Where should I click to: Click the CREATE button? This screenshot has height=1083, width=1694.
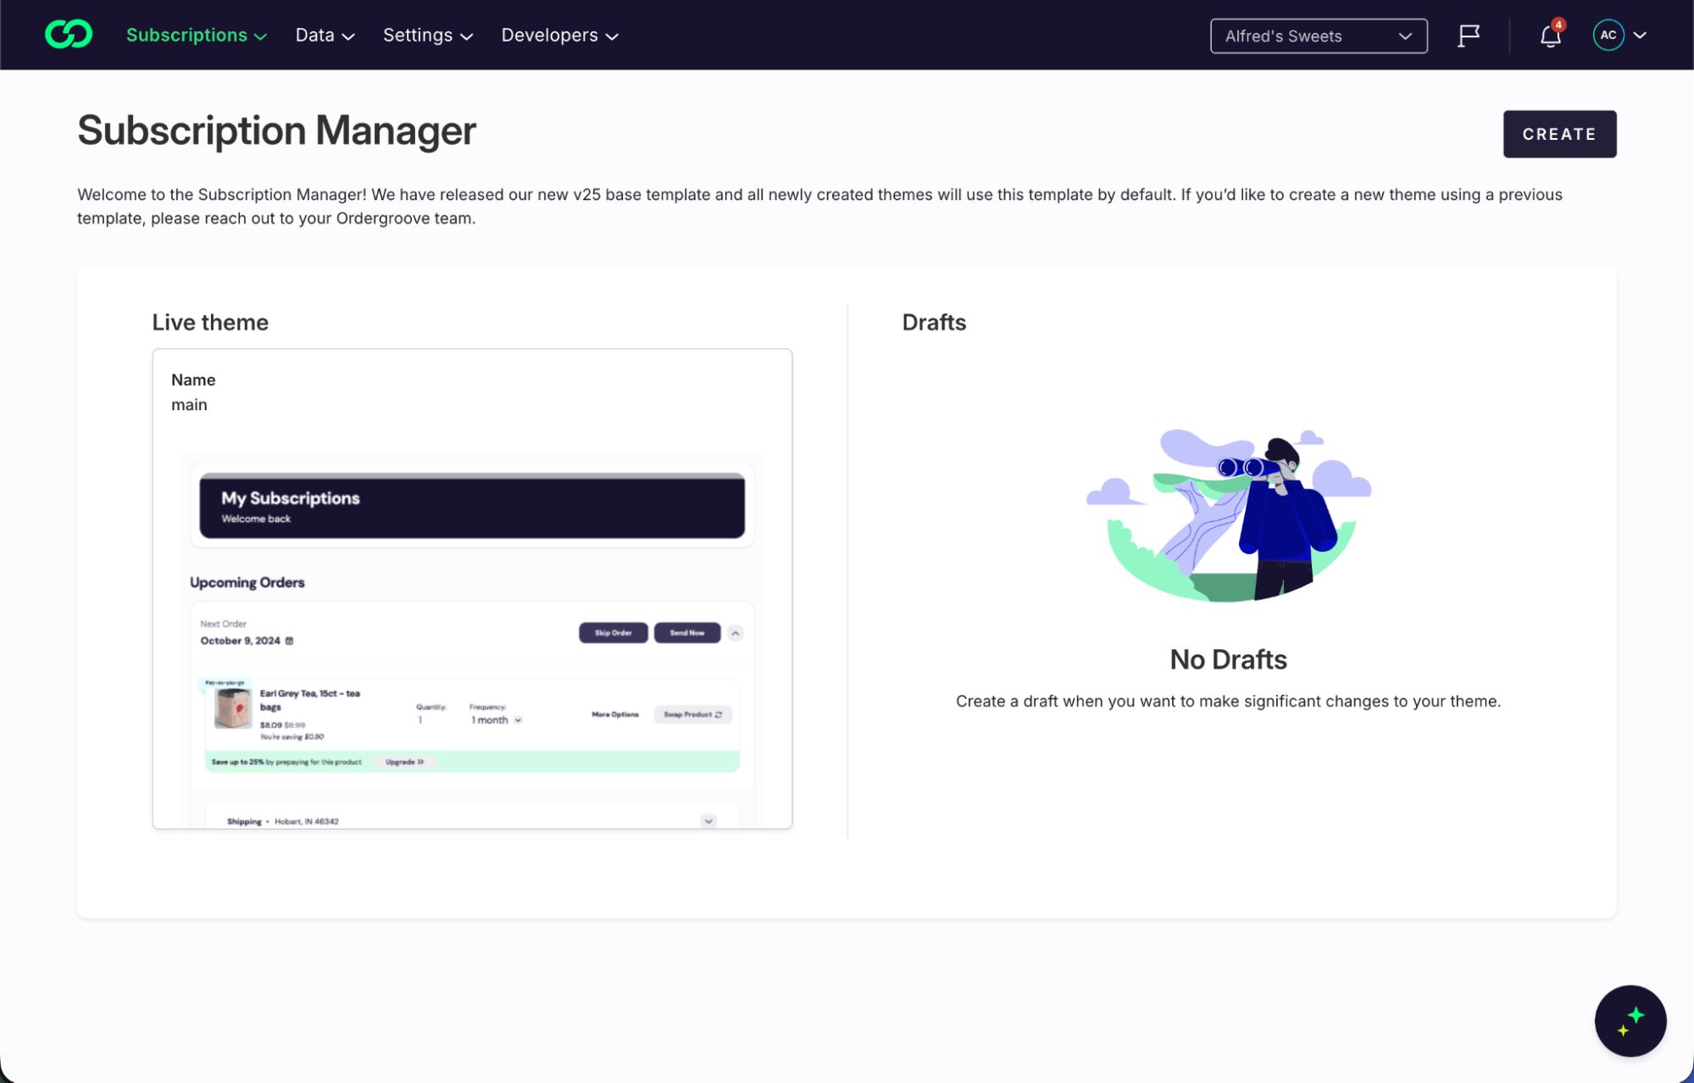[x=1559, y=133]
